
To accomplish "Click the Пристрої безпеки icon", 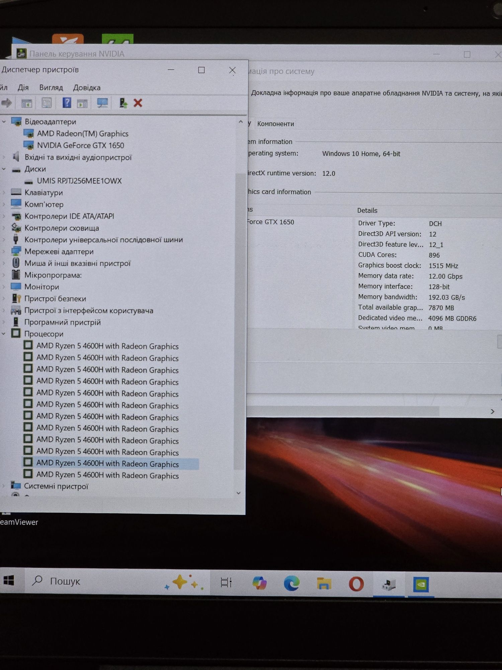I will coord(16,298).
